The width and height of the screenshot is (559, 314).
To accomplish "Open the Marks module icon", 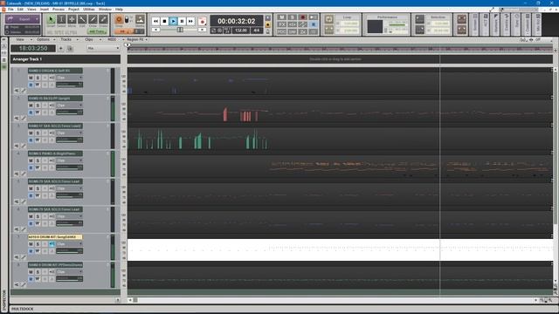I will (140, 19).
